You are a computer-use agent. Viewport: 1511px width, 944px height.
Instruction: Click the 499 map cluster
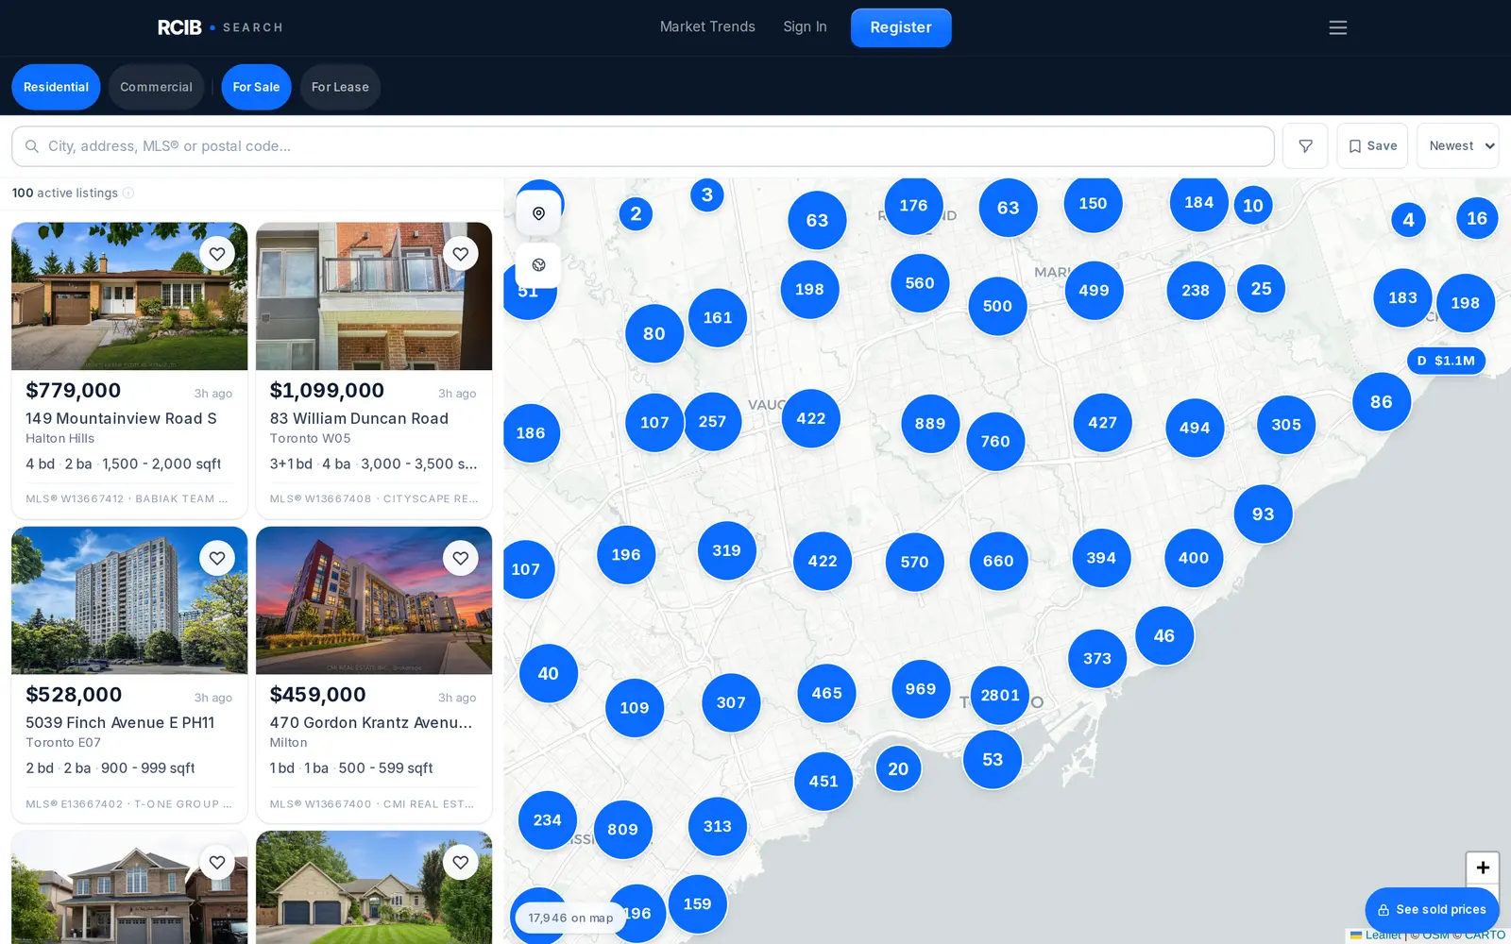[x=1094, y=291]
